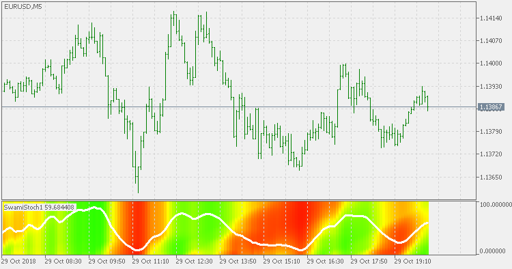Click price level 1.13930 on the price axis
Screen dimensions: 512x269
[x=491, y=87]
